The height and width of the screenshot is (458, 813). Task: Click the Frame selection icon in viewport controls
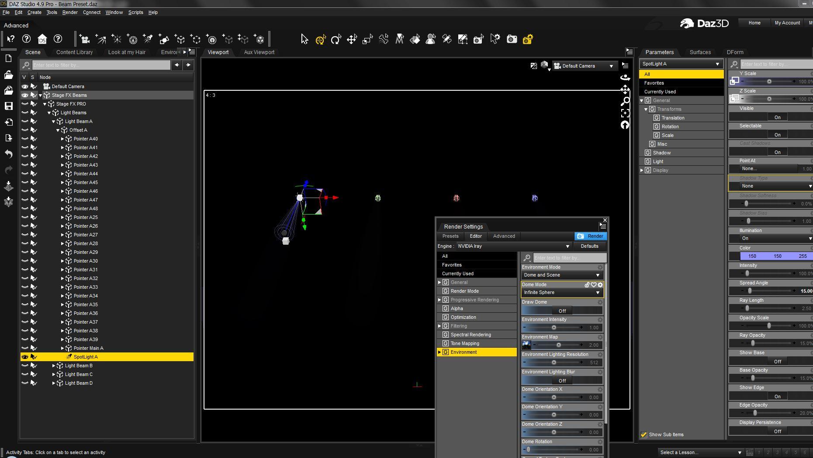[x=625, y=113]
